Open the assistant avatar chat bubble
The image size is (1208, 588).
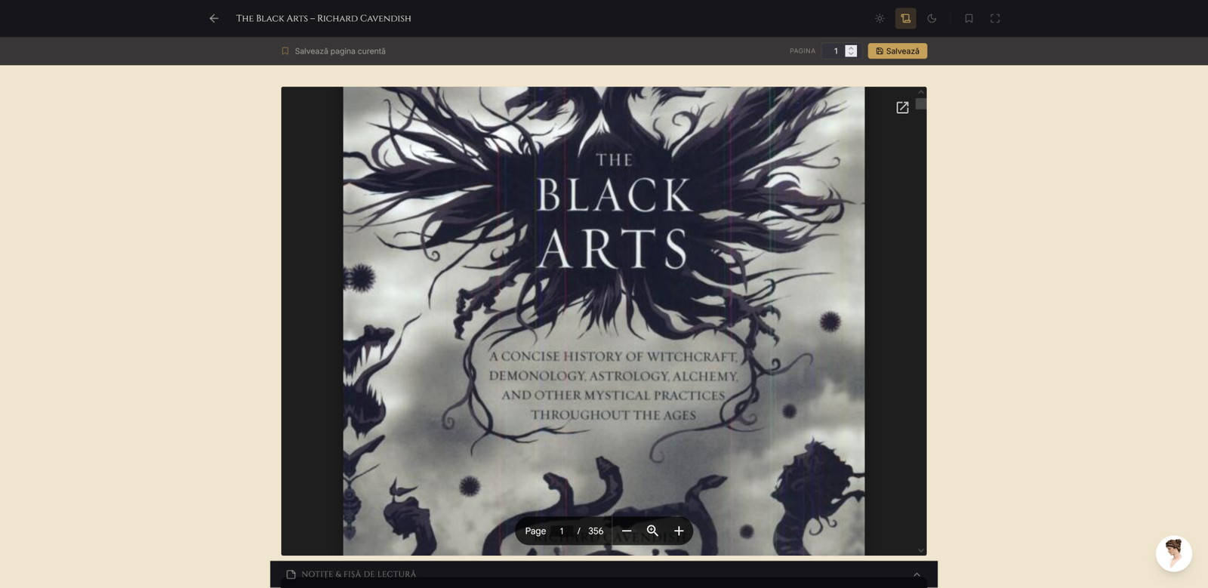pyautogui.click(x=1174, y=554)
